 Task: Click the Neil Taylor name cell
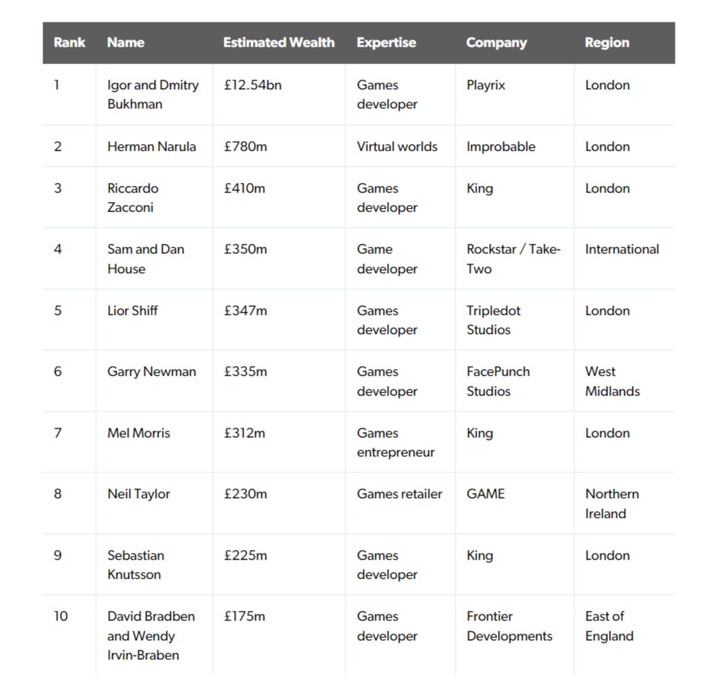point(139,494)
